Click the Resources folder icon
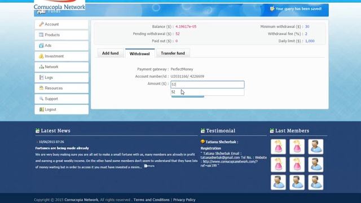Viewport: 361px width, 203px height. (41, 88)
